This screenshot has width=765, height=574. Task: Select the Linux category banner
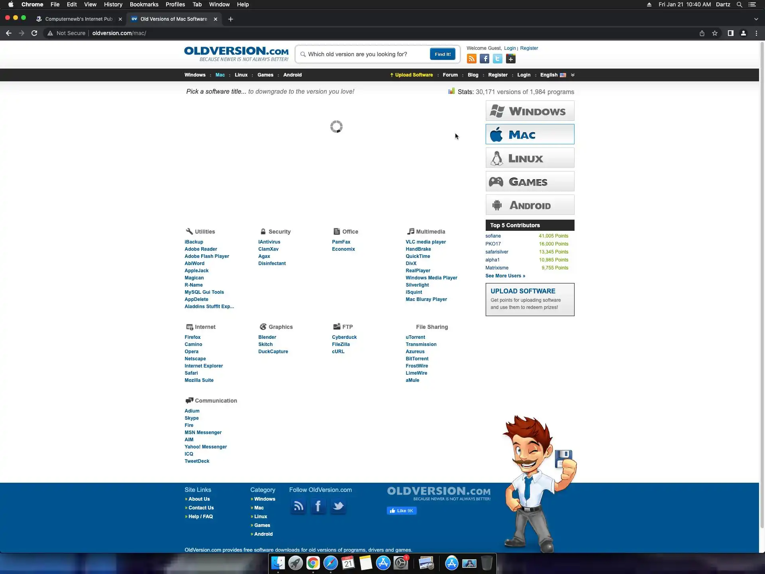coord(530,158)
